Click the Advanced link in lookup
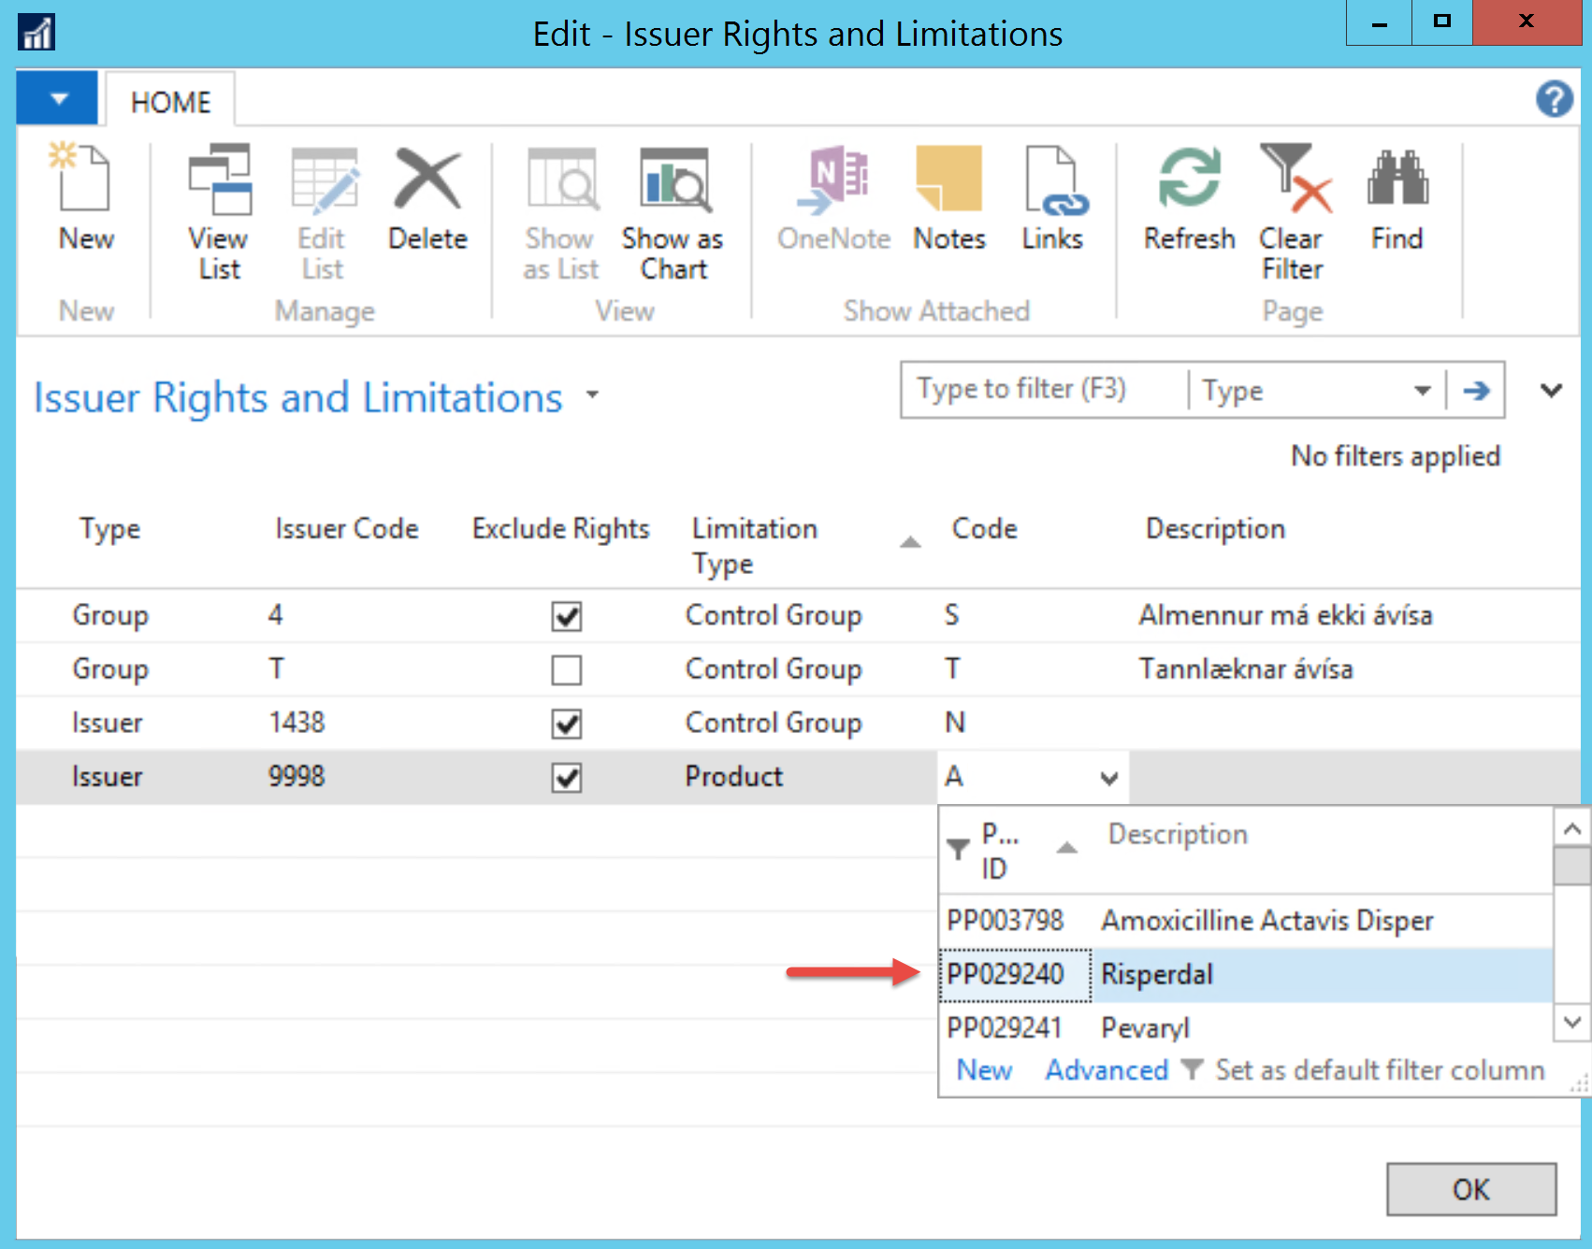The width and height of the screenshot is (1592, 1249). click(x=1107, y=1070)
